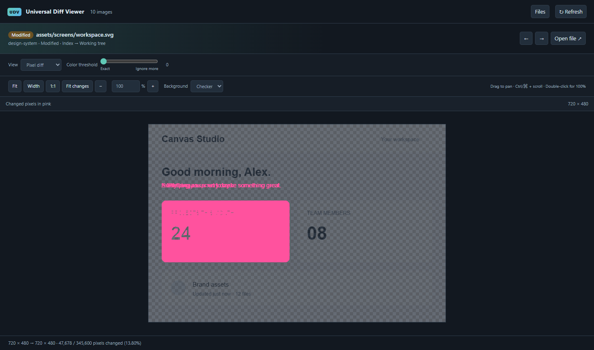
Task: Click 'Universal Diff Viewer' title
Action: point(55,12)
